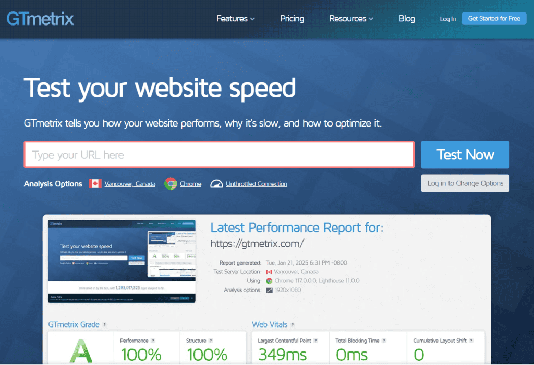Screen dimensions: 534x365
Task: Click the Web Vitals heading
Action: tap(270, 324)
